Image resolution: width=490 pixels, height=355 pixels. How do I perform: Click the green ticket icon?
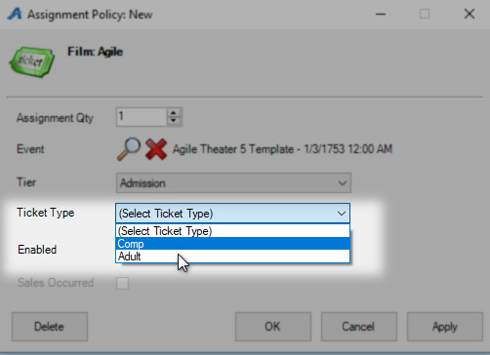pyautogui.click(x=31, y=61)
